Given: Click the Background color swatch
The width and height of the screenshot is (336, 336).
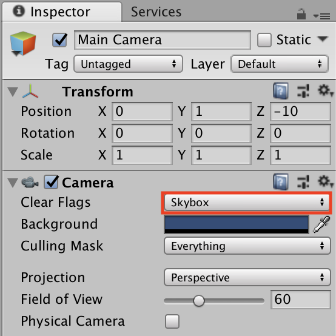Looking at the screenshot, I should coord(237,224).
